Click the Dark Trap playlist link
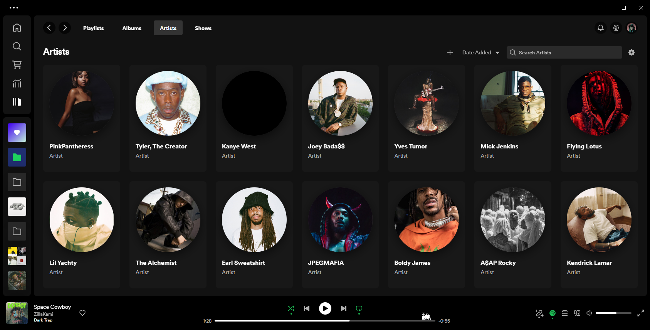This screenshot has height=330, width=650. pyautogui.click(x=43, y=320)
